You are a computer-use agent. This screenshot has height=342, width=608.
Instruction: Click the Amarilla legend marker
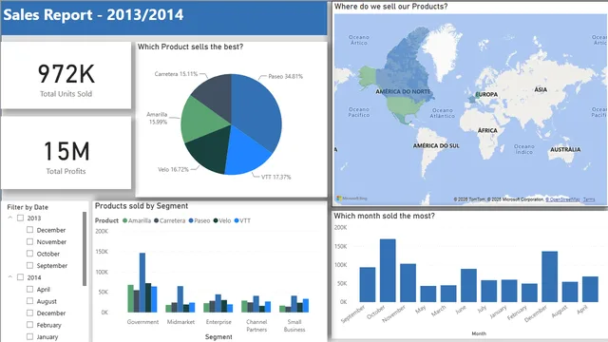pos(124,220)
